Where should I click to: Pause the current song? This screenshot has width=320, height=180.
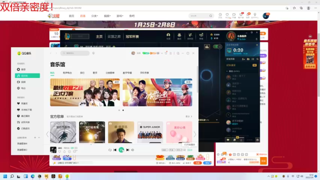click(x=122, y=150)
